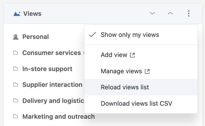Open the Supplier interaction folder
Image resolution: width=205 pixels, height=126 pixels.
pyautogui.click(x=52, y=85)
